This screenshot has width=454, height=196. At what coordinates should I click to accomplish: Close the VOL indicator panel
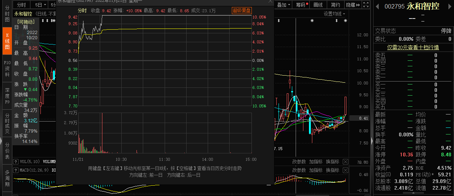pyautogui.click(x=345, y=162)
